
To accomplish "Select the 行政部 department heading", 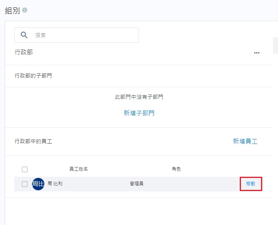I will pyautogui.click(x=24, y=52).
